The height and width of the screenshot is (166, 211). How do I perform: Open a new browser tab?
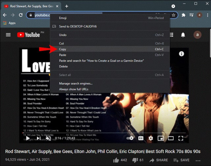tap(67, 6)
